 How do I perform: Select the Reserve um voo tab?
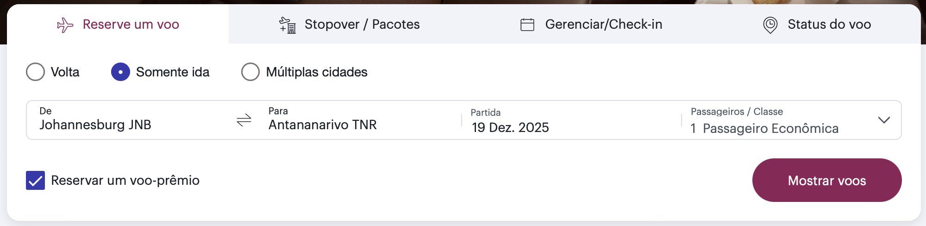click(x=118, y=24)
